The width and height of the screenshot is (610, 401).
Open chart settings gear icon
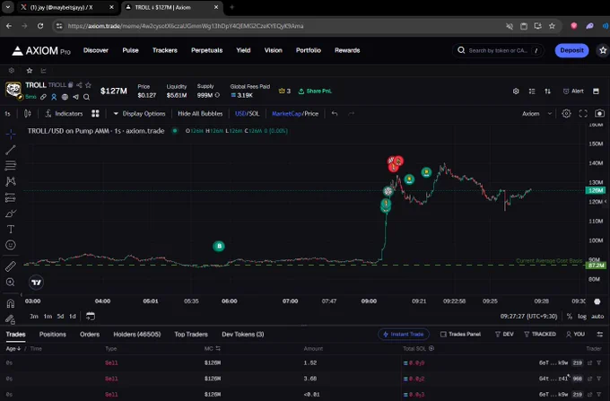pyautogui.click(x=566, y=114)
